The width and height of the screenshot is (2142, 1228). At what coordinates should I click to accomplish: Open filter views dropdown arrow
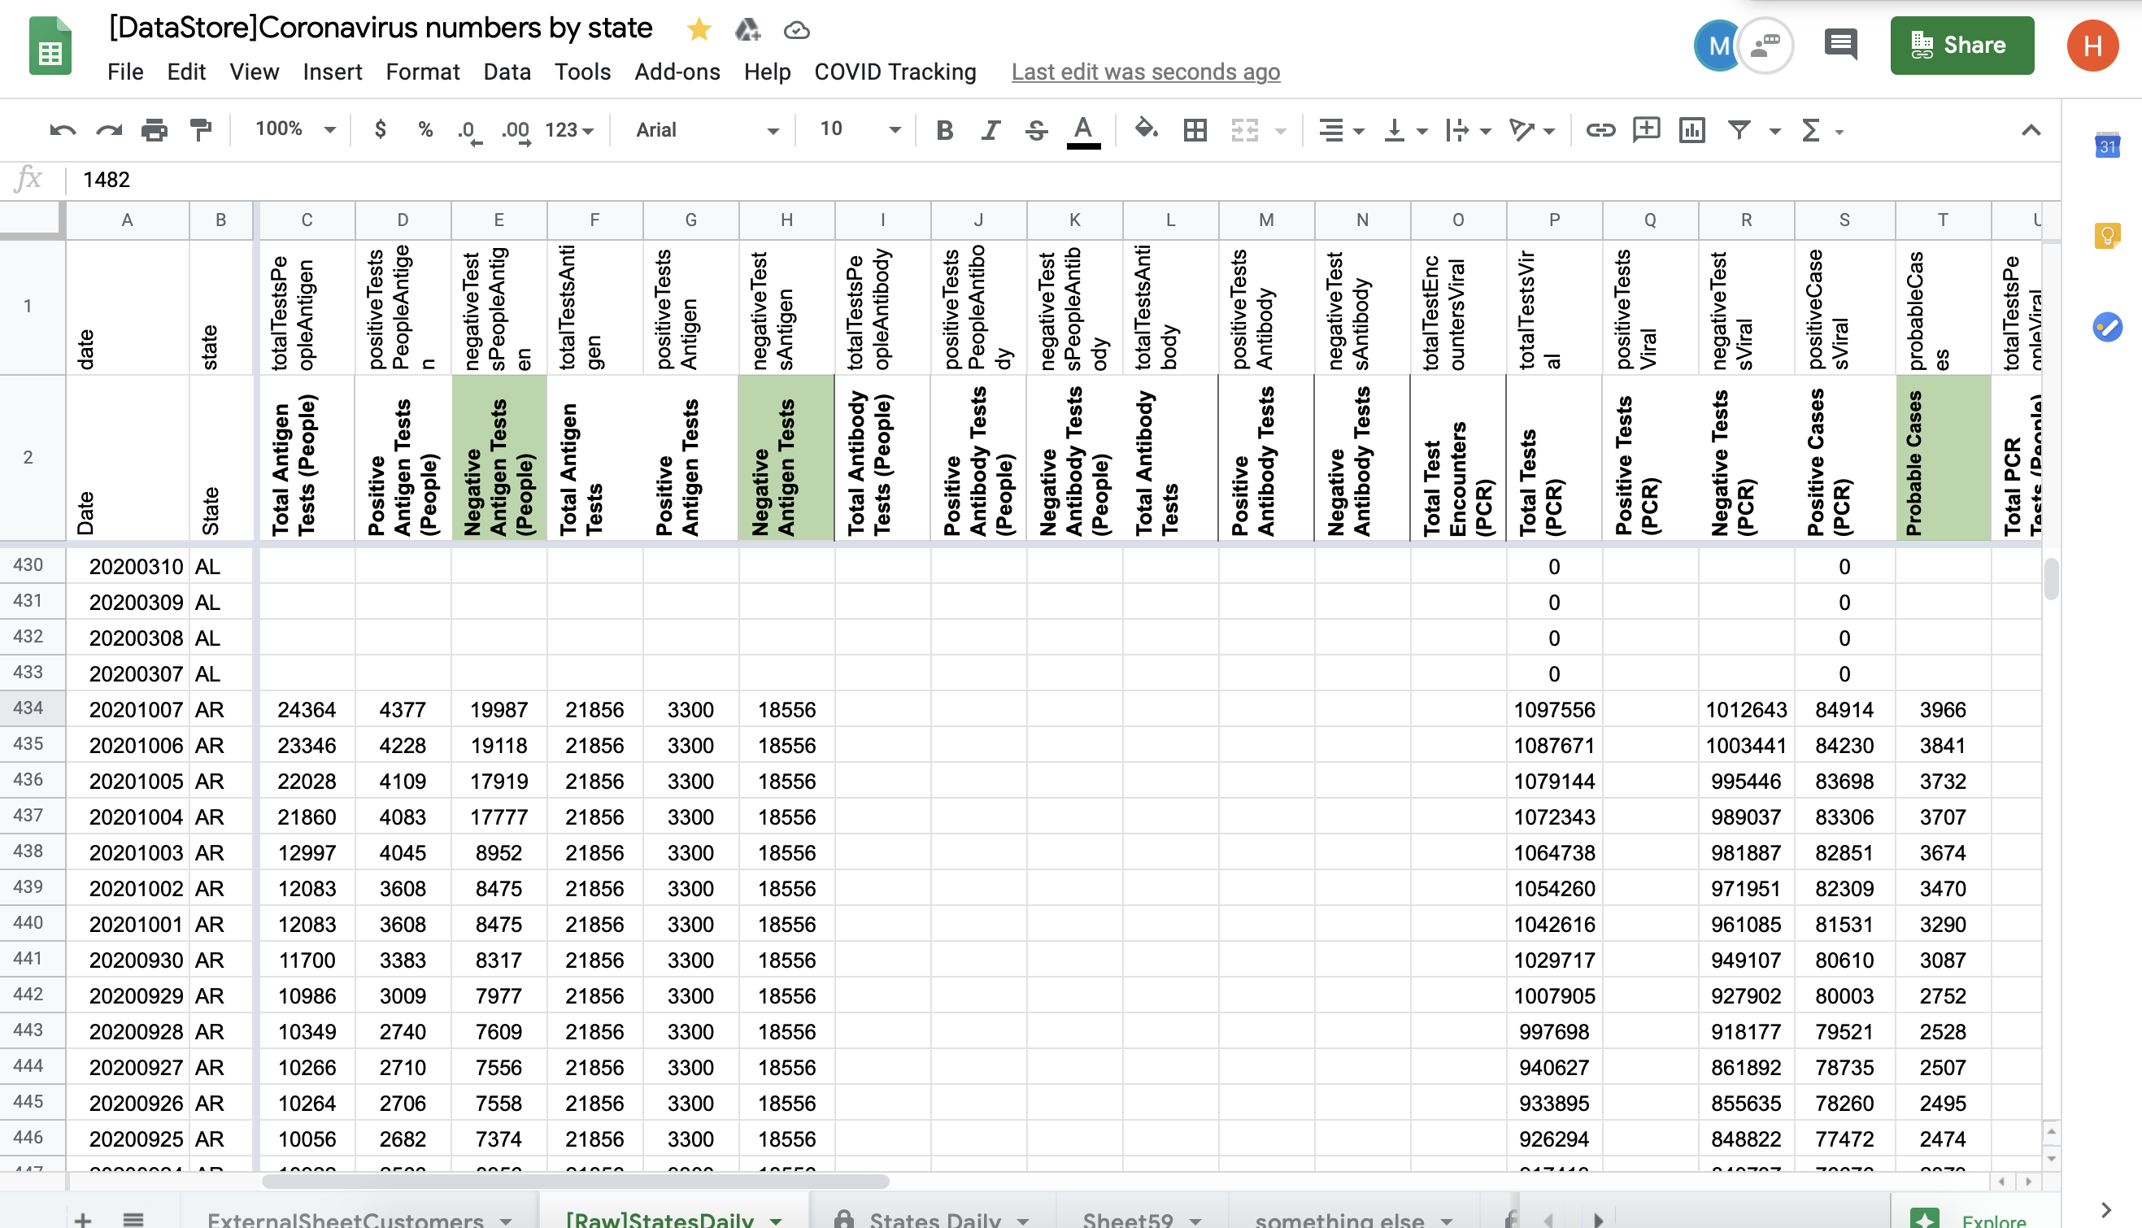1774,131
